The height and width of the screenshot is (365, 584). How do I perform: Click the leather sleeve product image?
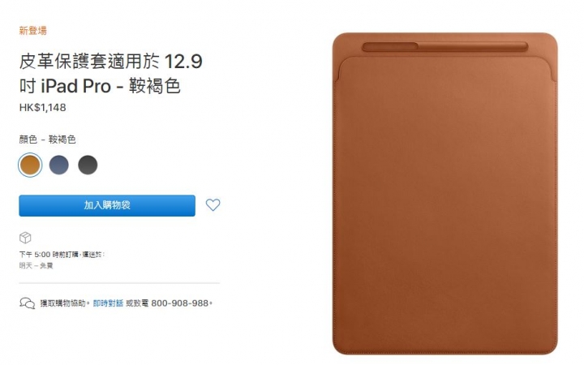(444, 193)
